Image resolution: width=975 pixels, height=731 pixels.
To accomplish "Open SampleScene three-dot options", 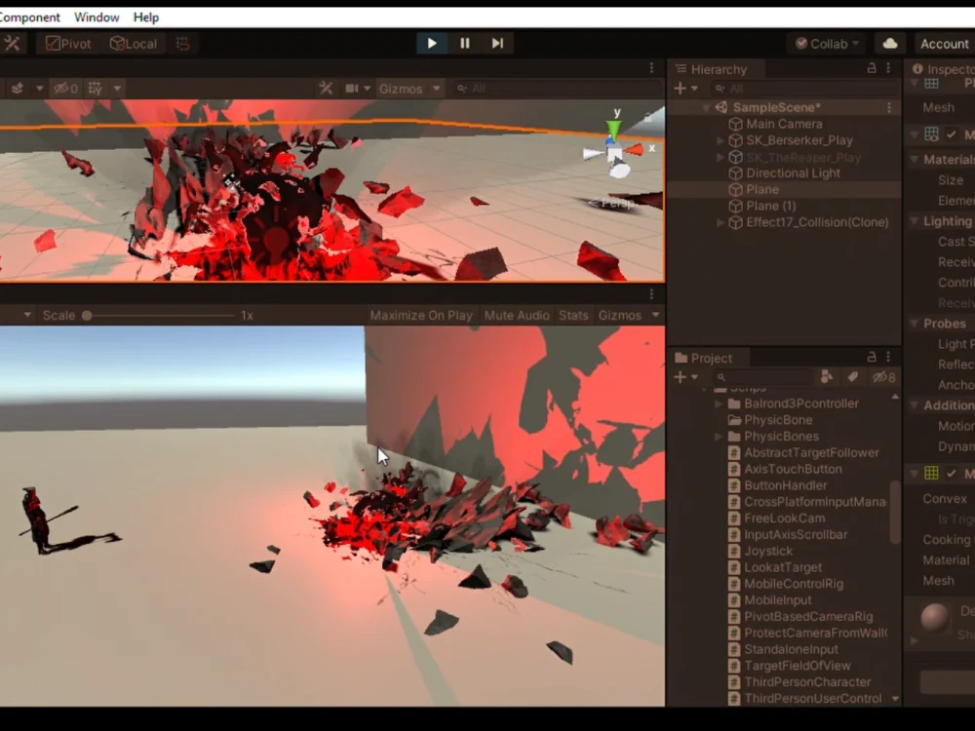I will point(889,107).
